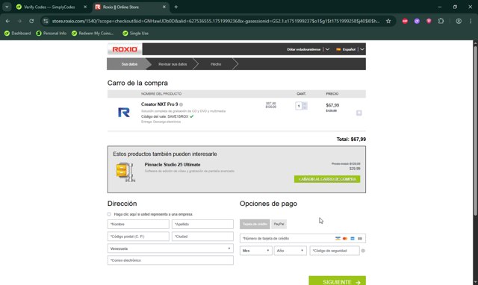
Task: Click the Creator NXT Pro 9 product logo
Action: click(x=124, y=113)
